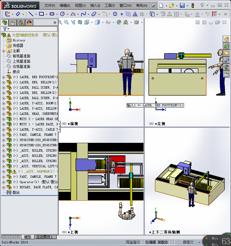Image resolution: width=231 pixels, height=246 pixels.
Task: Select 上视基准面 in the tree
Action: pyautogui.click(x=21, y=61)
